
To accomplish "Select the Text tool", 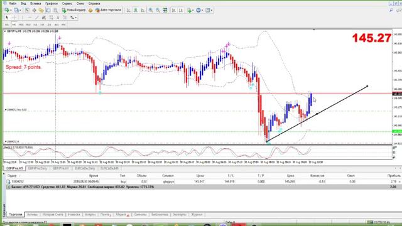I will tap(58, 18).
